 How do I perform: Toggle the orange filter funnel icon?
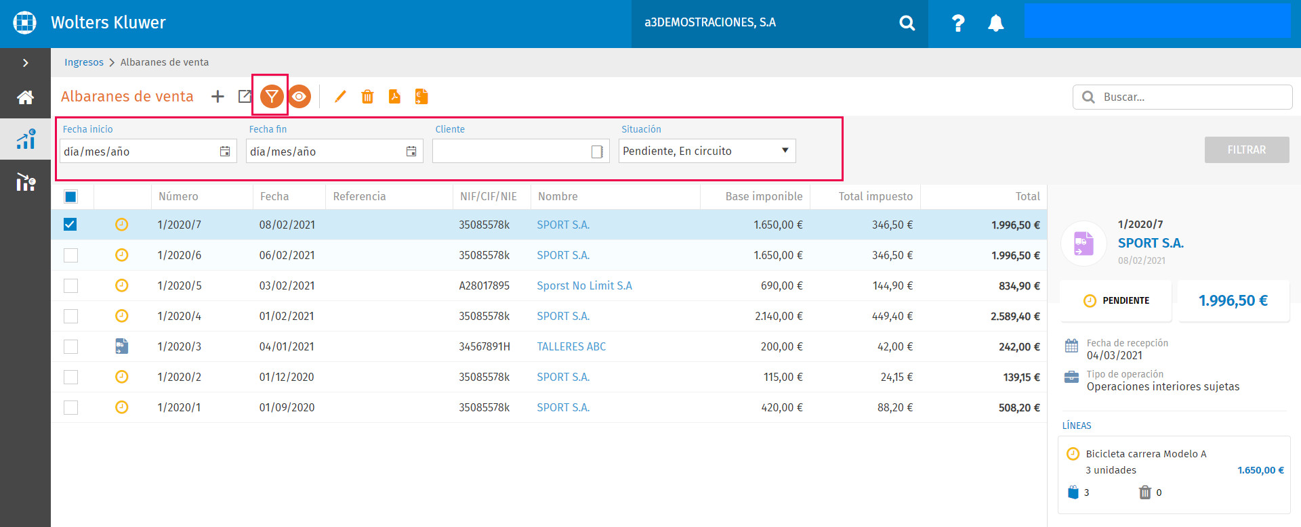271,97
